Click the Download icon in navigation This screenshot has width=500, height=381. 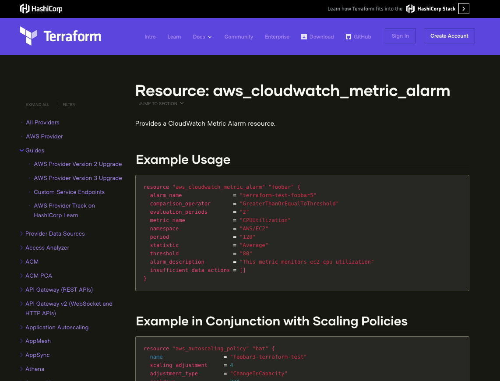coord(304,37)
